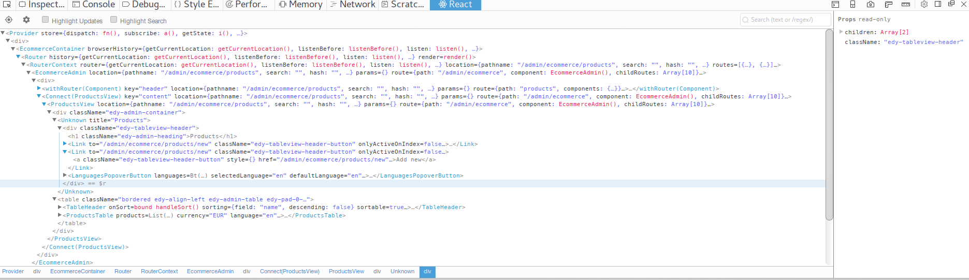Expand the ProductsTable node
The height and width of the screenshot is (280, 969).
[60, 215]
